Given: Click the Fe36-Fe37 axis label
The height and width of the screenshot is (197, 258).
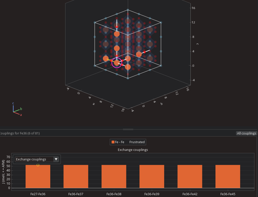Looking at the screenshot, I should [x=76, y=194].
